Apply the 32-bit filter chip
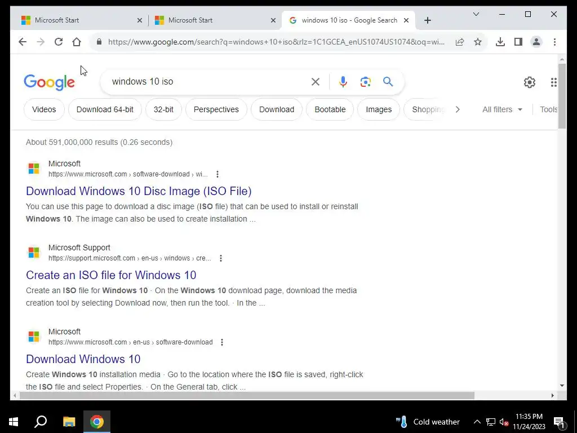Screen dimensions: 577x433 point(163,109)
